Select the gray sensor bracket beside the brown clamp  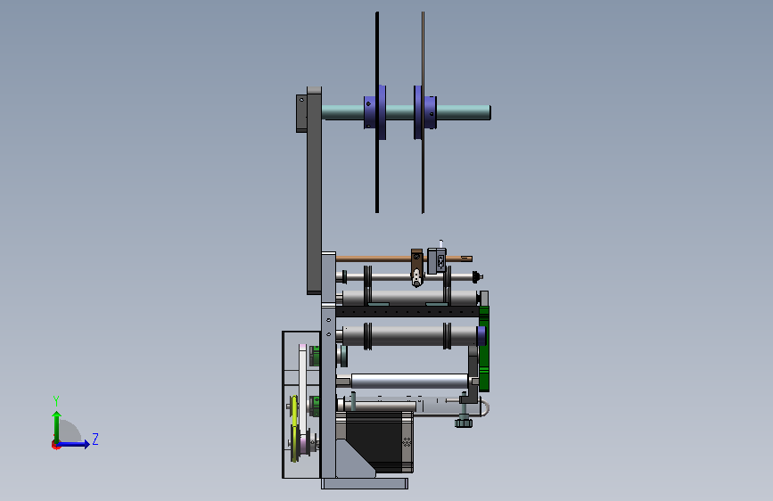[x=436, y=261]
